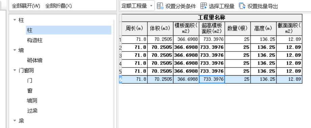311x128 pixels.
Task: Click 12.89 cell in row 6
Action: (289, 79)
